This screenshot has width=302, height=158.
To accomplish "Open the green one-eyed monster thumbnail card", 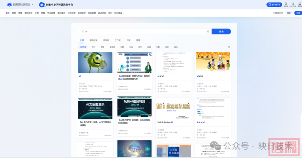I will click(95, 63).
